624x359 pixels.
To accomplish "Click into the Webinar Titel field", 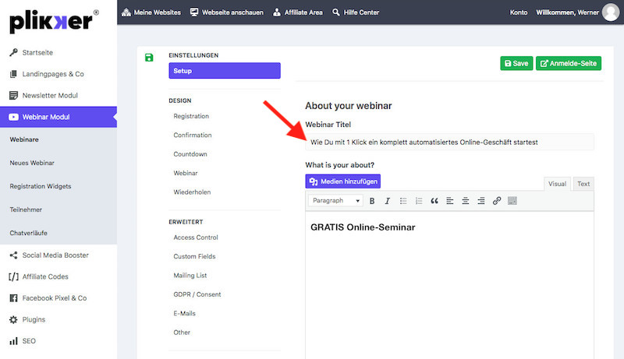I will (448, 142).
